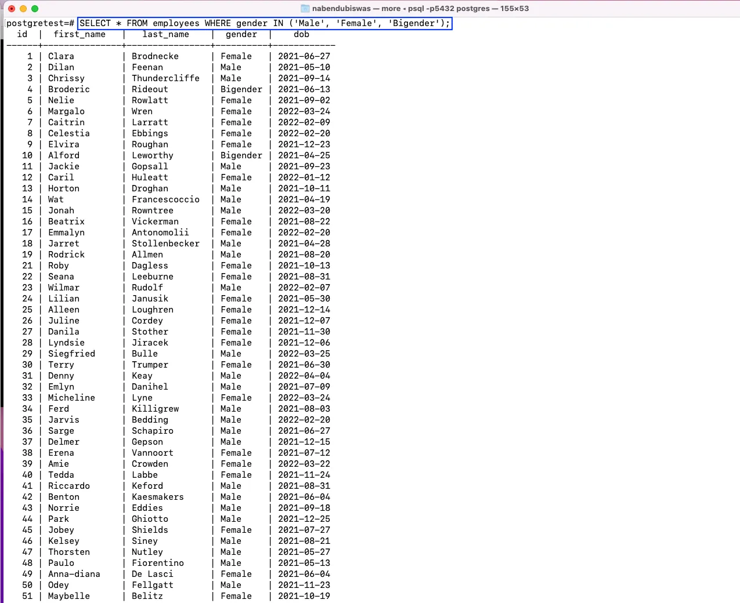The height and width of the screenshot is (603, 740).
Task: Click the yellow minimize window button
Action: coord(23,9)
